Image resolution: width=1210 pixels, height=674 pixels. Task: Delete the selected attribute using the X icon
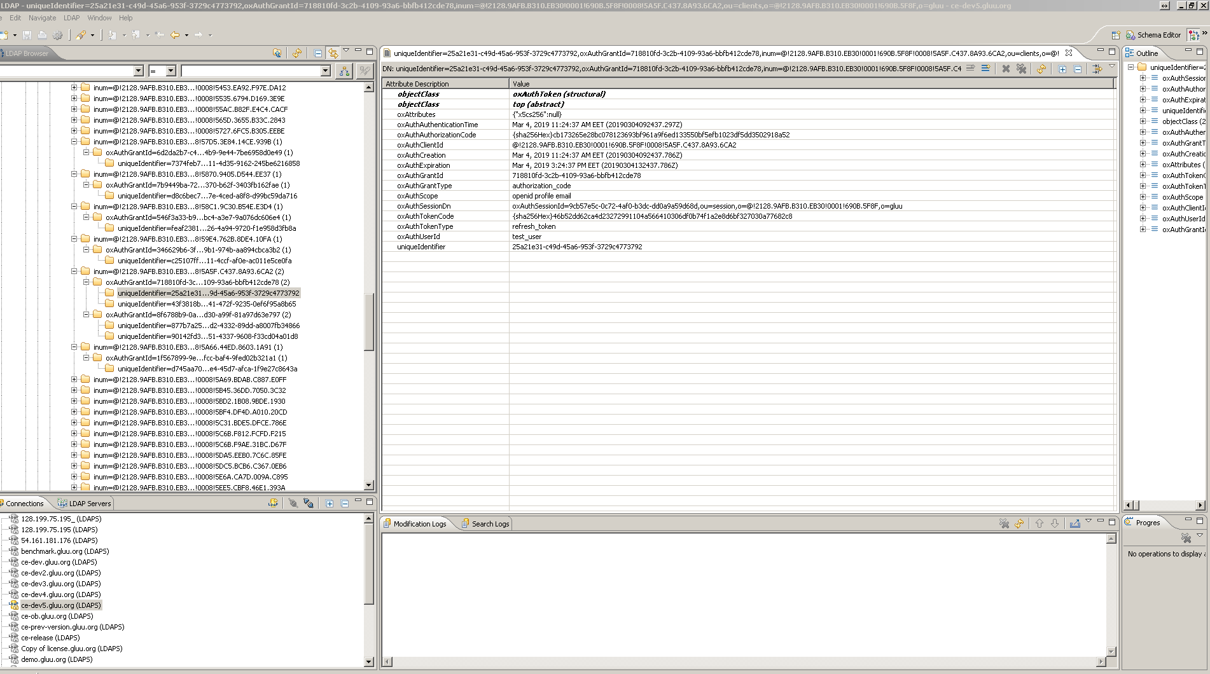(x=1006, y=69)
